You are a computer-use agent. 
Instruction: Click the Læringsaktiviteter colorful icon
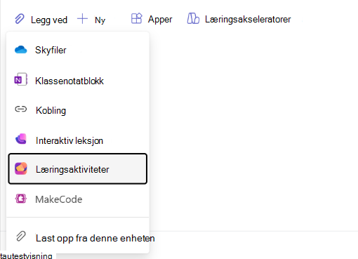tap(21, 168)
